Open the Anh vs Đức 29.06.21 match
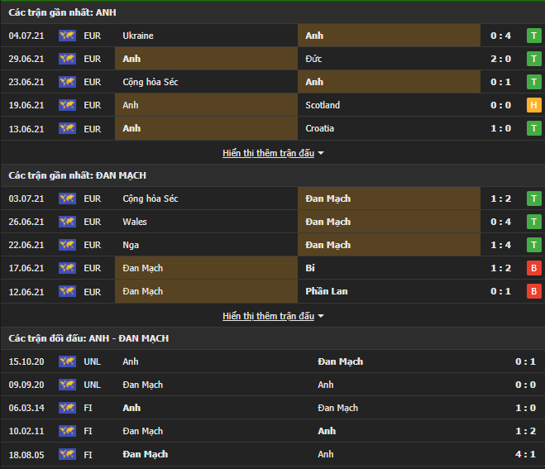Image resolution: width=545 pixels, height=469 pixels. pyautogui.click(x=273, y=59)
